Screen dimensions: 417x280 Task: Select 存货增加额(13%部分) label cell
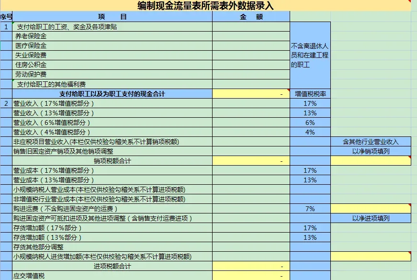112,237
